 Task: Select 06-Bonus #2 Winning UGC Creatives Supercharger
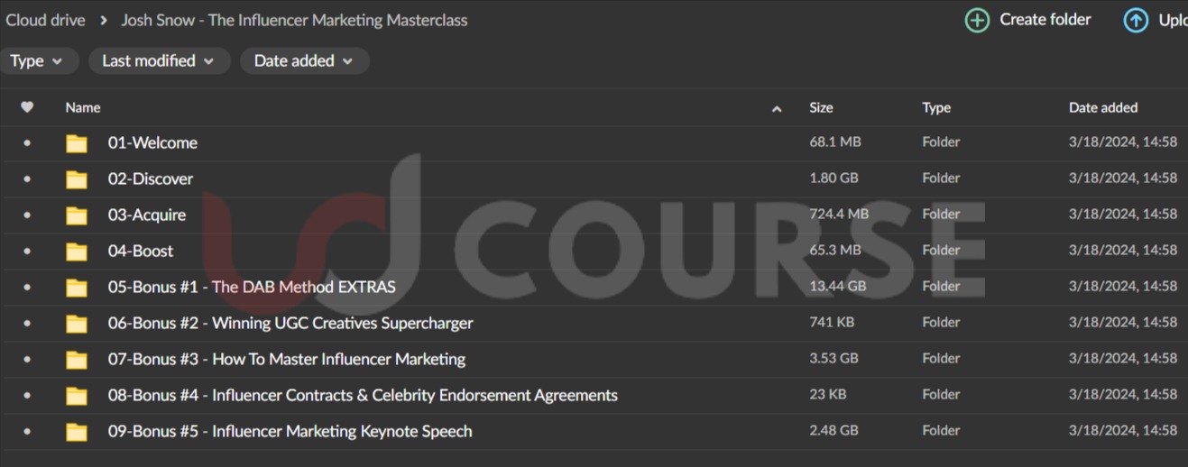(x=290, y=323)
